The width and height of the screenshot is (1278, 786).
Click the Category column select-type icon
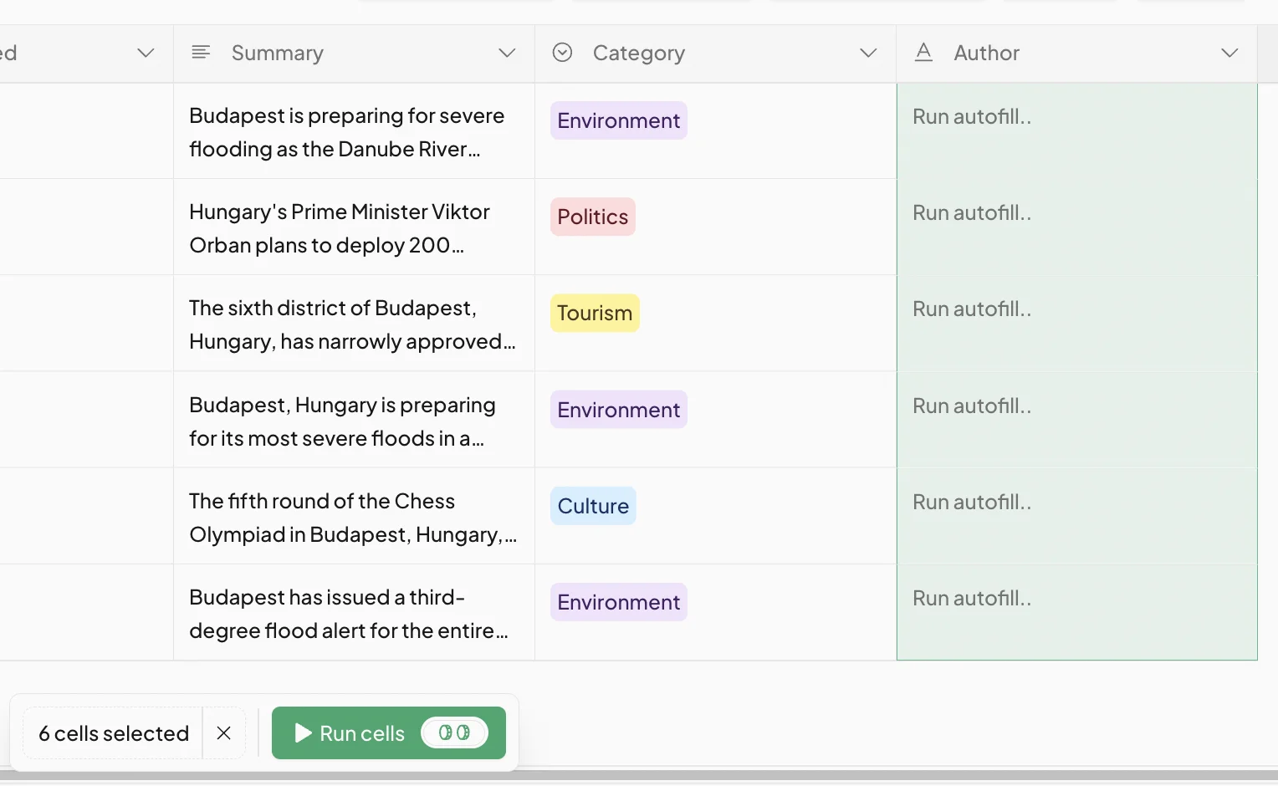[562, 53]
